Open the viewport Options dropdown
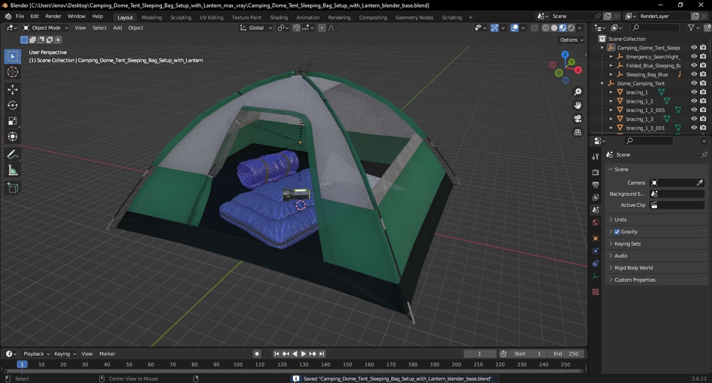Image resolution: width=712 pixels, height=383 pixels. tap(571, 40)
